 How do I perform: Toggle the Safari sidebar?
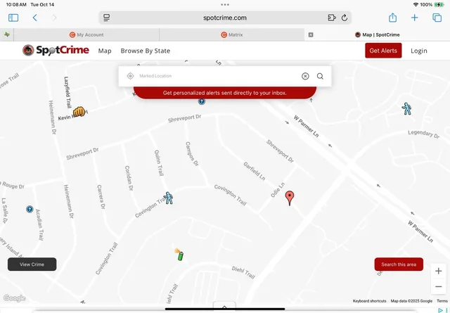[13, 18]
